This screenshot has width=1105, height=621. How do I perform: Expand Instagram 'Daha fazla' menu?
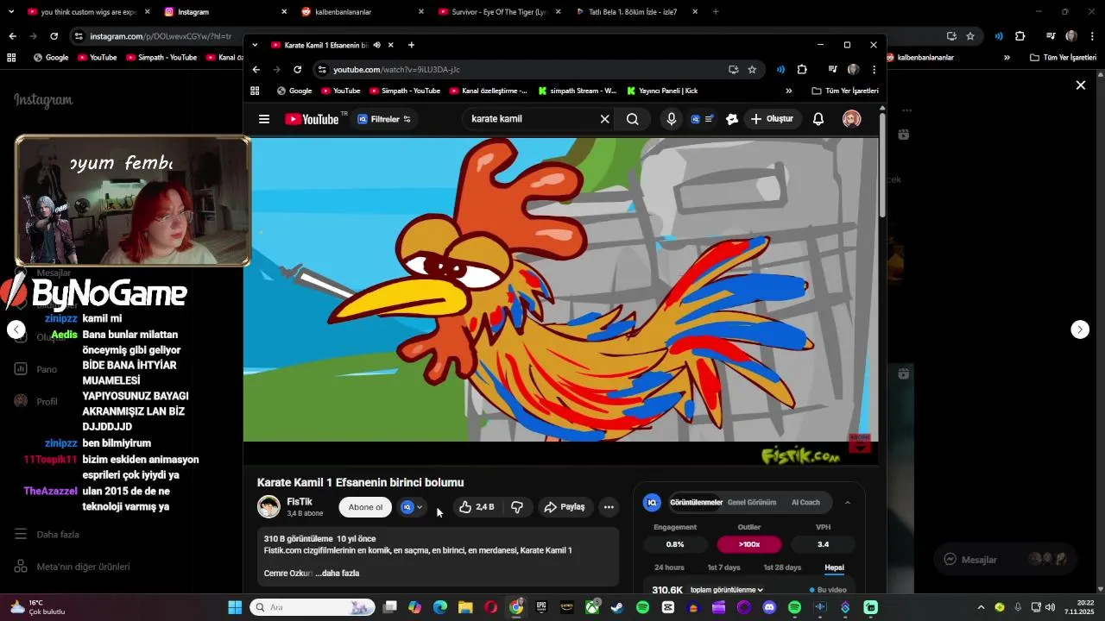pos(47,535)
